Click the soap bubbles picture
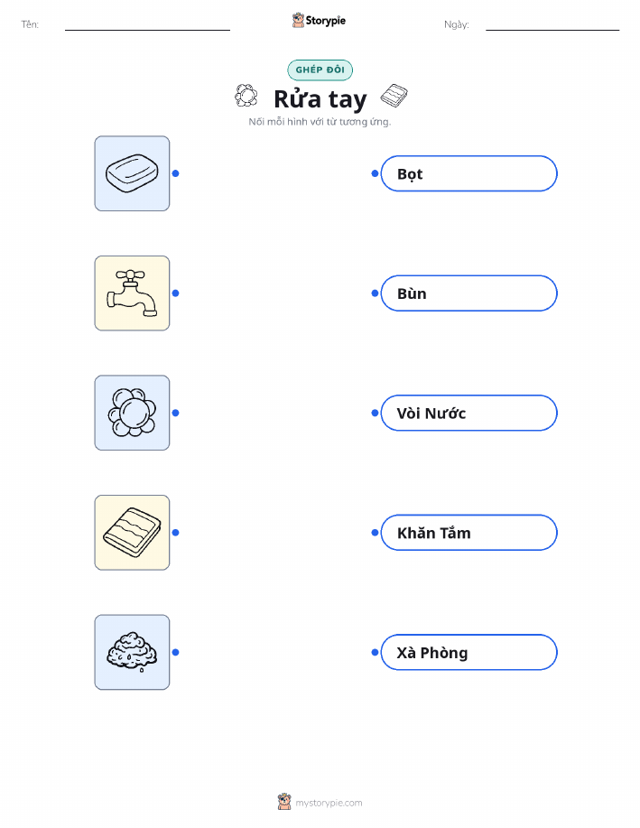Viewport: 640px width, 828px height. click(x=132, y=413)
